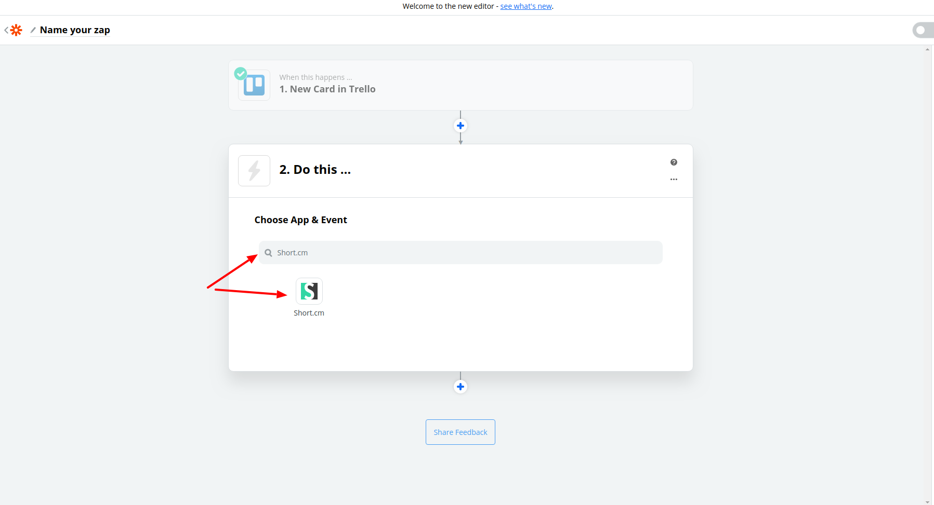Open the 'see what's new' link
This screenshot has height=505, width=934.
point(525,6)
